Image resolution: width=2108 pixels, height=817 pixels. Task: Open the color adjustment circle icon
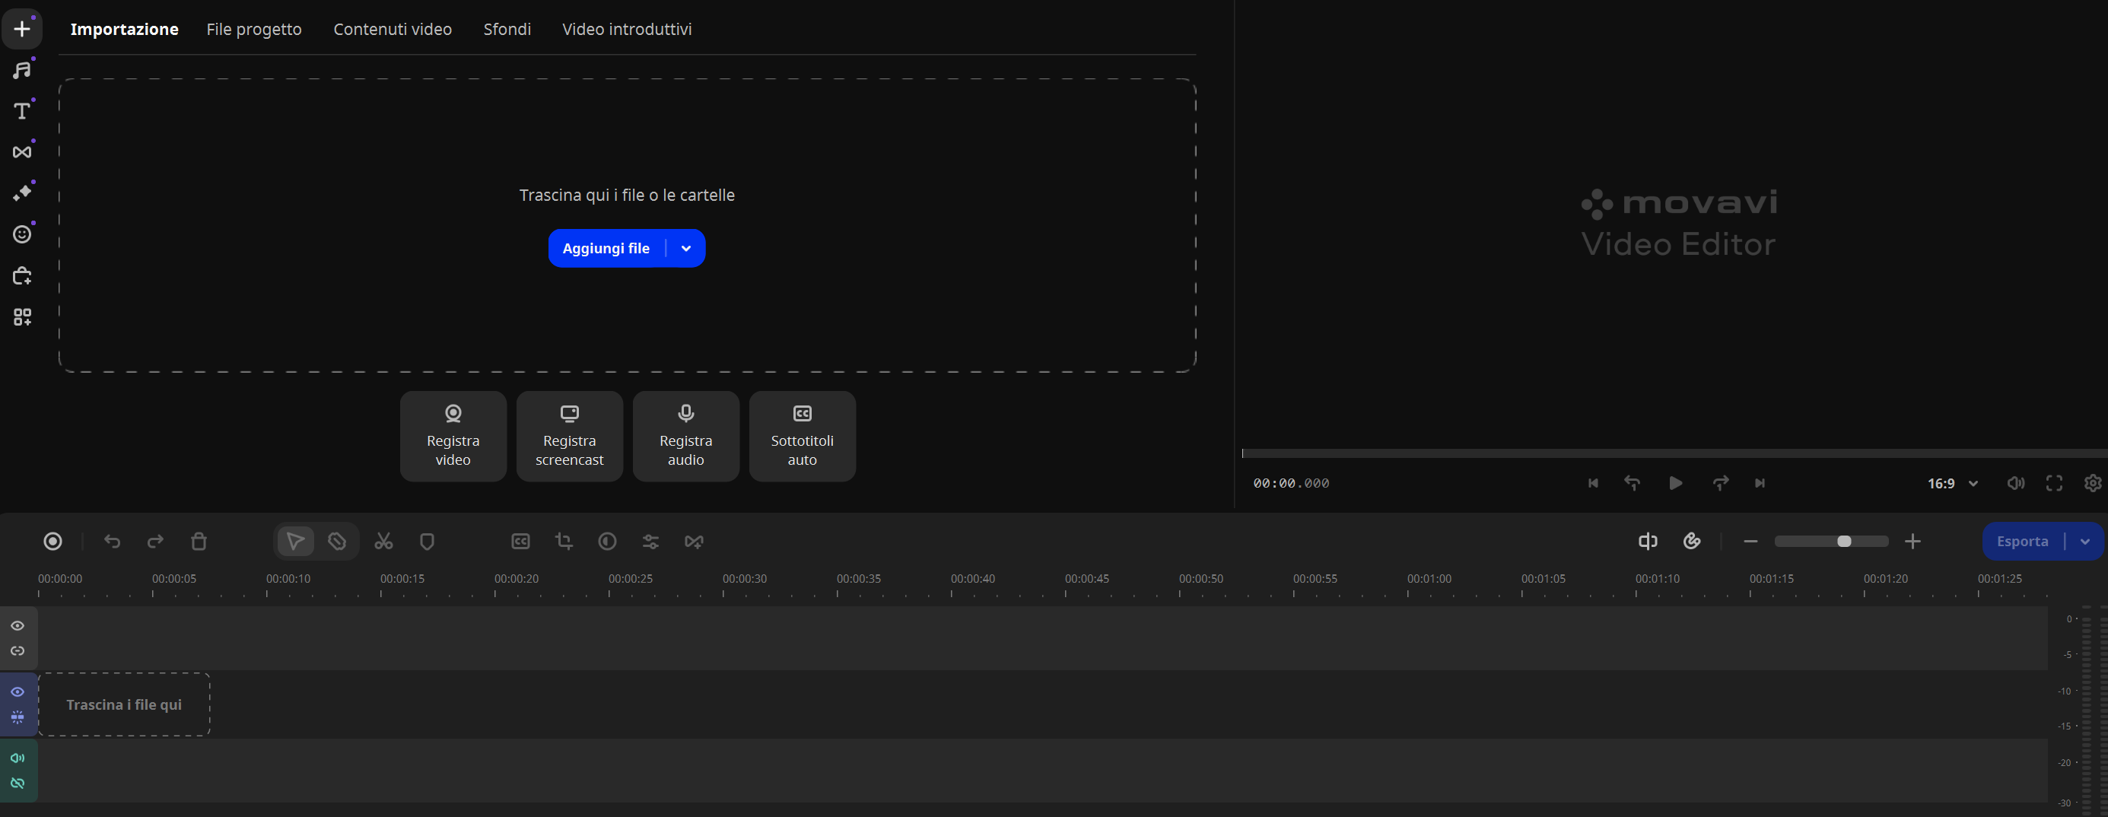click(x=607, y=541)
